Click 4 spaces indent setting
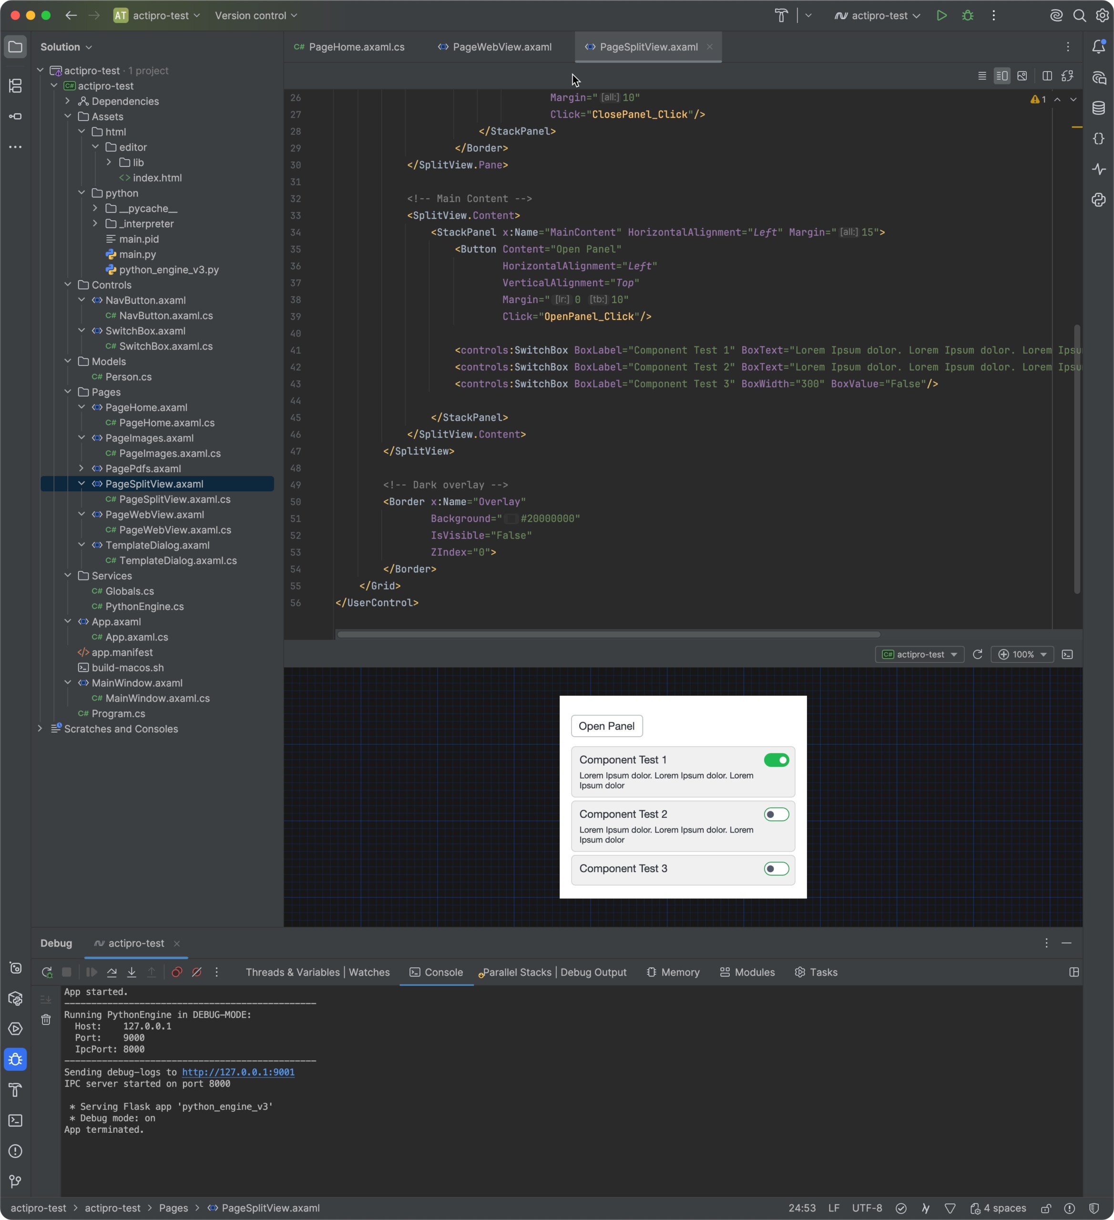This screenshot has height=1220, width=1114. [x=998, y=1208]
